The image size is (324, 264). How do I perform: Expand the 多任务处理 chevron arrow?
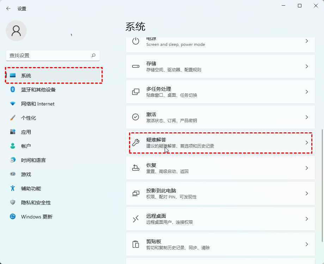tap(306, 92)
